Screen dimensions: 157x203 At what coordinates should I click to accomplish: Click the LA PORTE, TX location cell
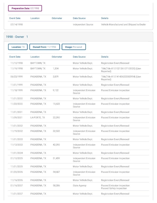click(38, 117)
